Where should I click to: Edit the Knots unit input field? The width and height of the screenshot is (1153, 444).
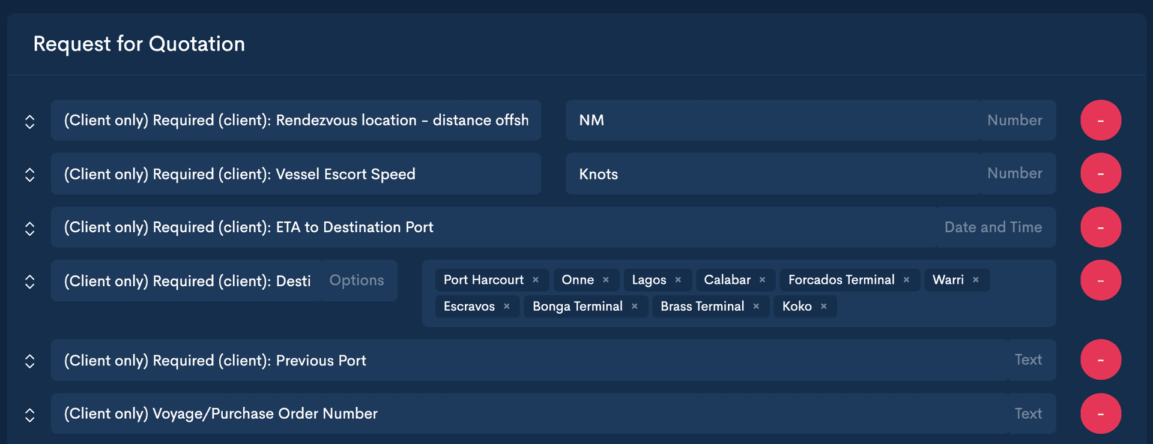point(772,174)
